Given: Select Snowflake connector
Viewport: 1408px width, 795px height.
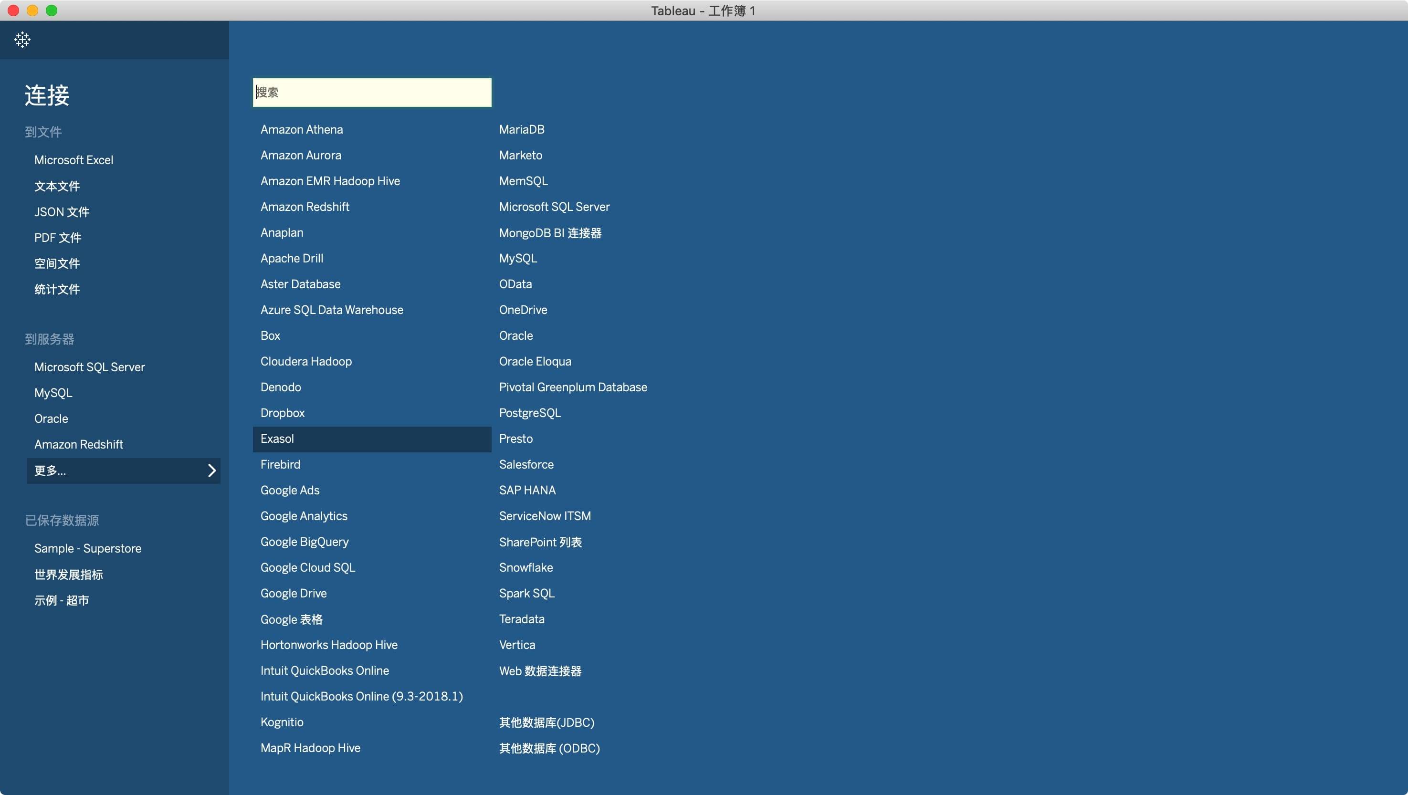Looking at the screenshot, I should click(526, 567).
